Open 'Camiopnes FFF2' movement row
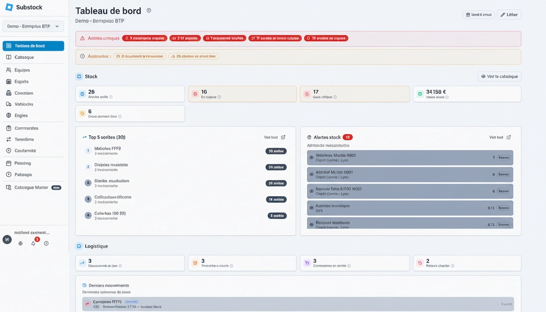The image size is (546, 312). [298, 304]
